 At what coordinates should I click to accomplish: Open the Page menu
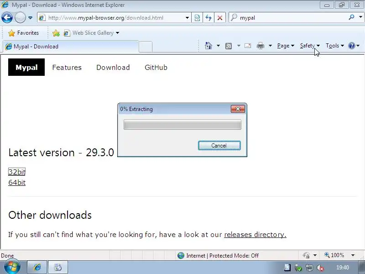coord(286,46)
